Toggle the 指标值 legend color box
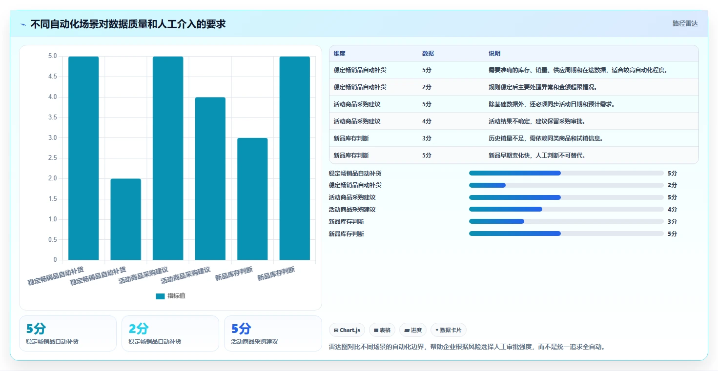Viewport: 718px width, 371px height. (x=160, y=296)
